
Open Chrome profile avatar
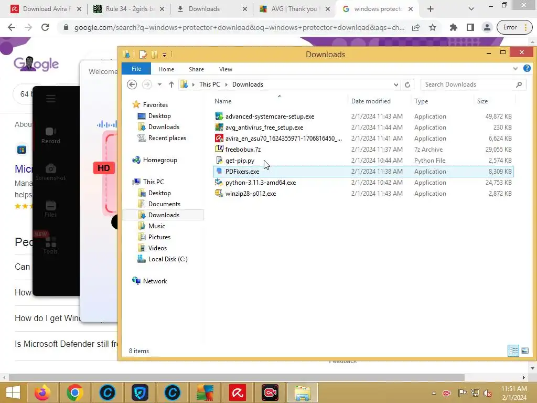tap(487, 27)
